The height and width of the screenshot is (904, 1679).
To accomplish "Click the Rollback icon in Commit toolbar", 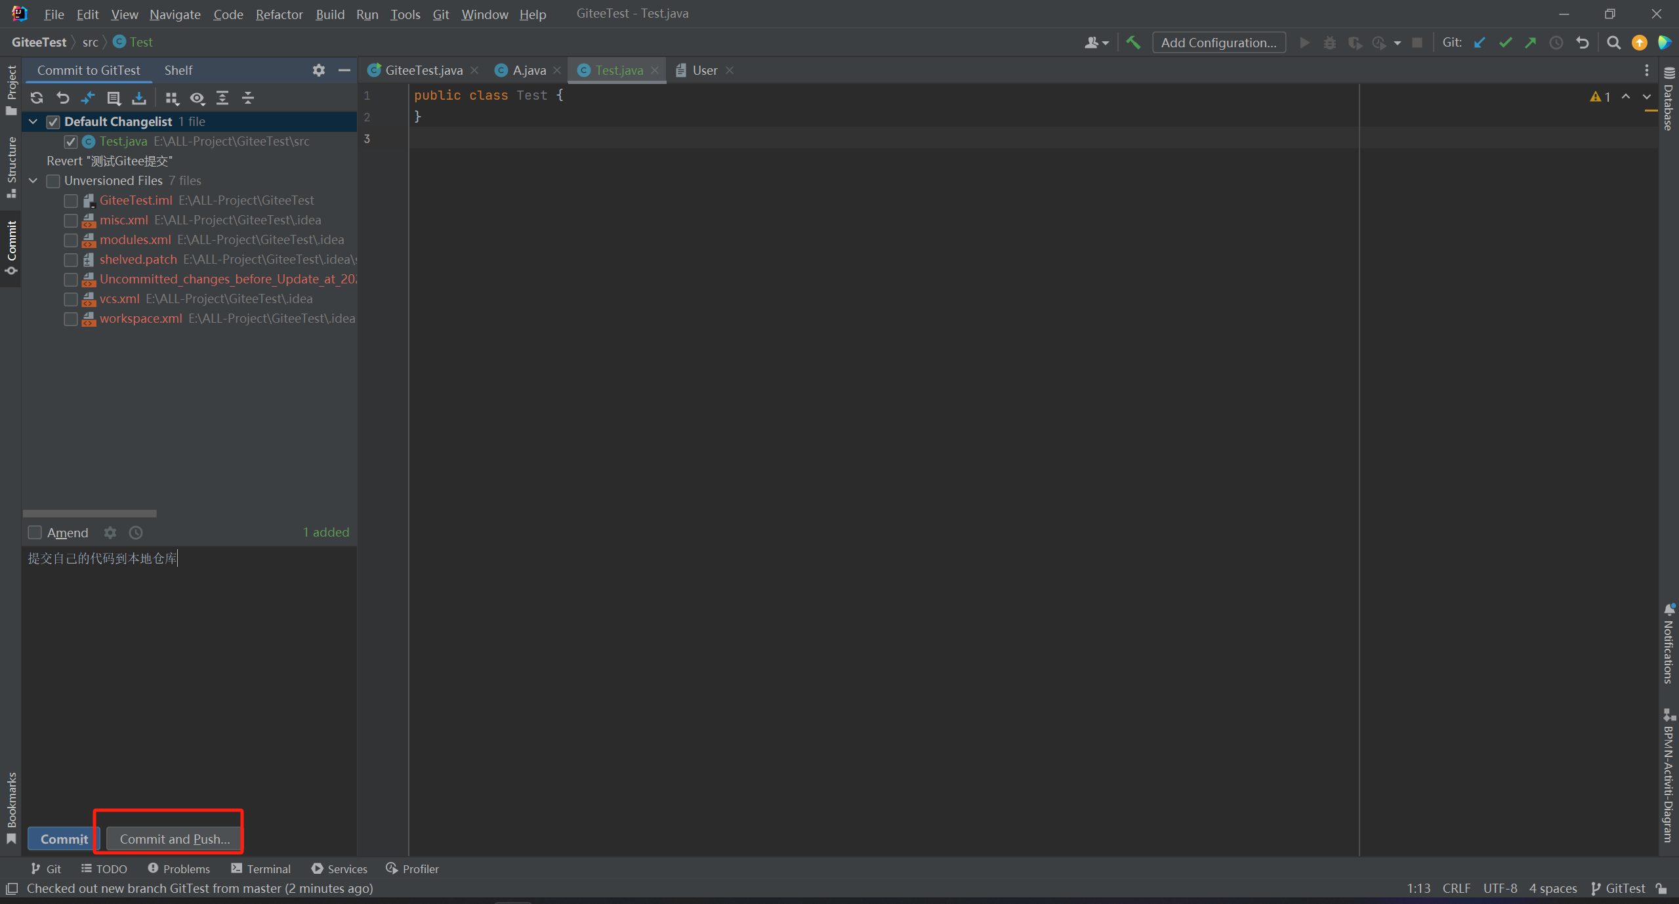I will (62, 98).
